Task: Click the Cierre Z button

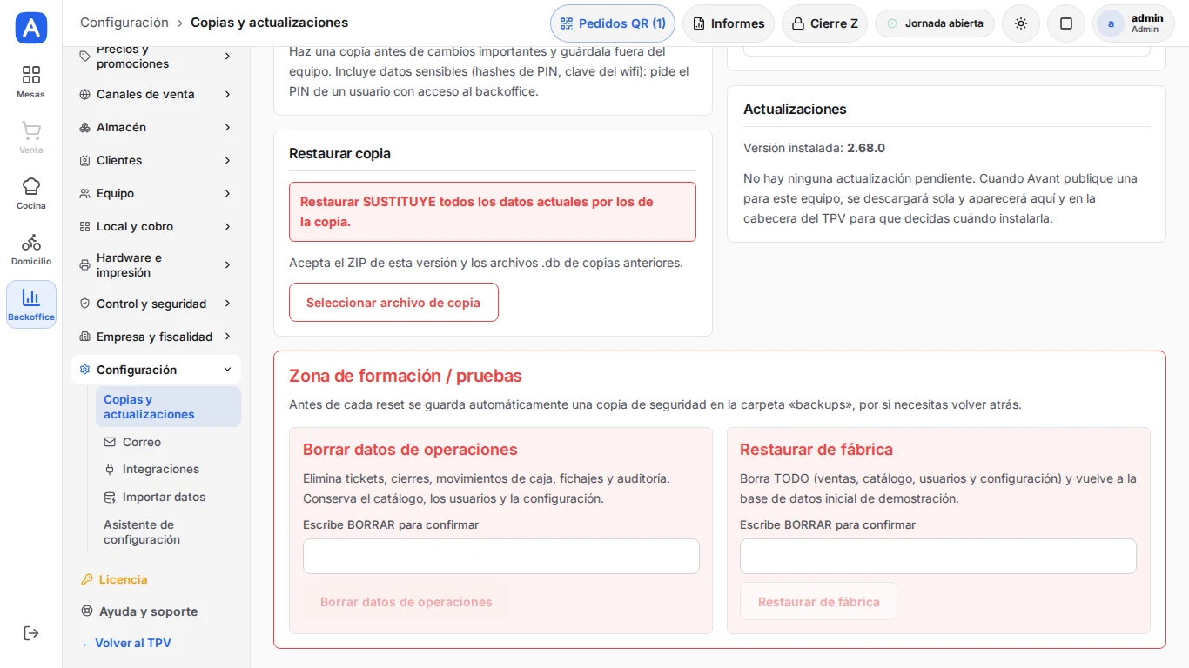Action: (x=824, y=23)
